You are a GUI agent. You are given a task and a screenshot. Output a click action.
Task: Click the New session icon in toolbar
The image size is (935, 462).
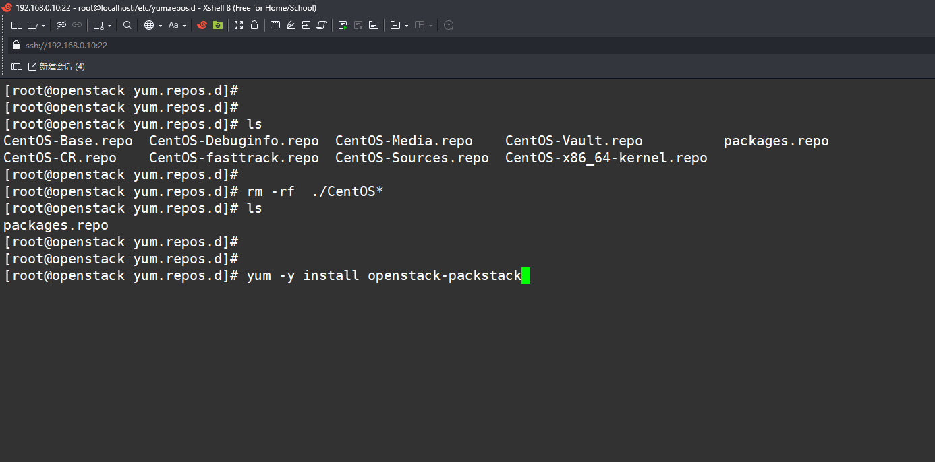[16, 25]
